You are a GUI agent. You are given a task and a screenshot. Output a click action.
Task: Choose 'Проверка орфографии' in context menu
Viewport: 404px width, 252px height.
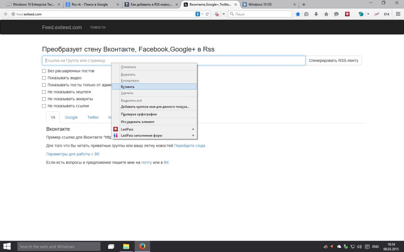pyautogui.click(x=154, y=114)
